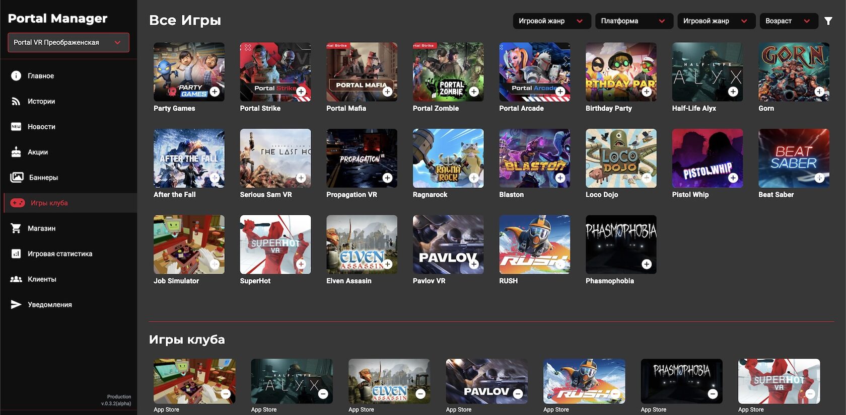
Task: Click the plus icon on Half-Life Alyx card
Action: [733, 92]
